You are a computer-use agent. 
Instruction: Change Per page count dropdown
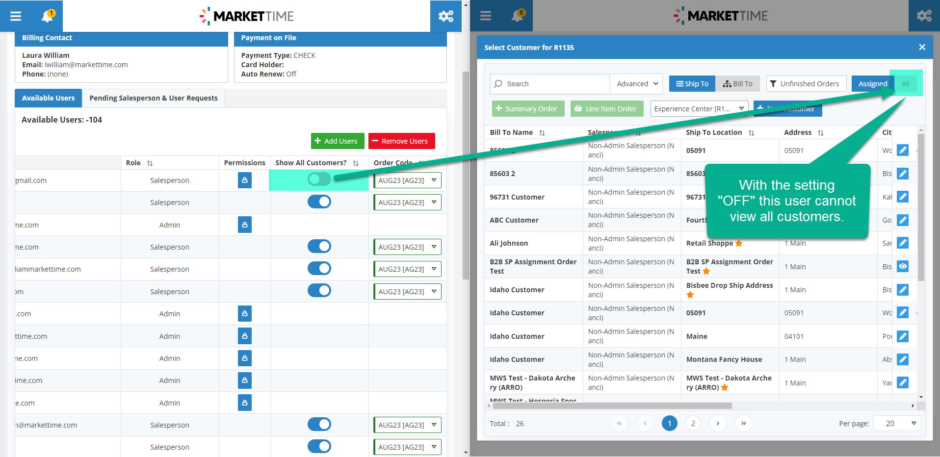(x=897, y=423)
